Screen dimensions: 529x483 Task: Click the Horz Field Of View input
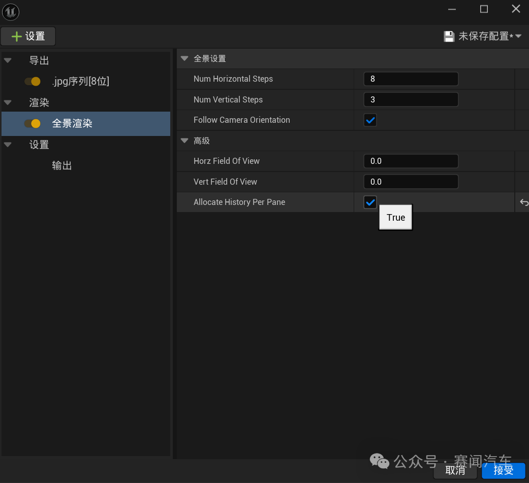pos(411,161)
